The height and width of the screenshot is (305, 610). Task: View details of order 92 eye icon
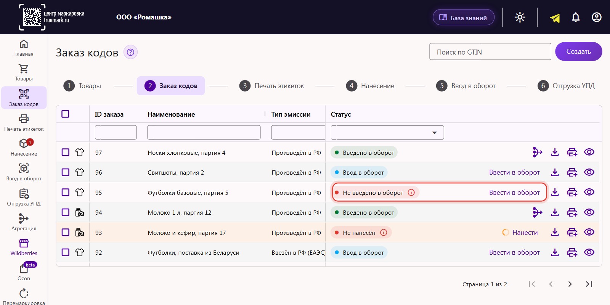point(589,252)
